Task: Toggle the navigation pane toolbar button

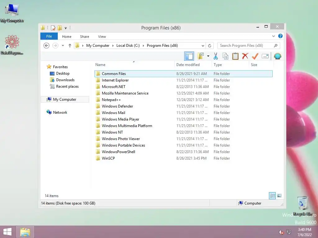Action: 189,56
